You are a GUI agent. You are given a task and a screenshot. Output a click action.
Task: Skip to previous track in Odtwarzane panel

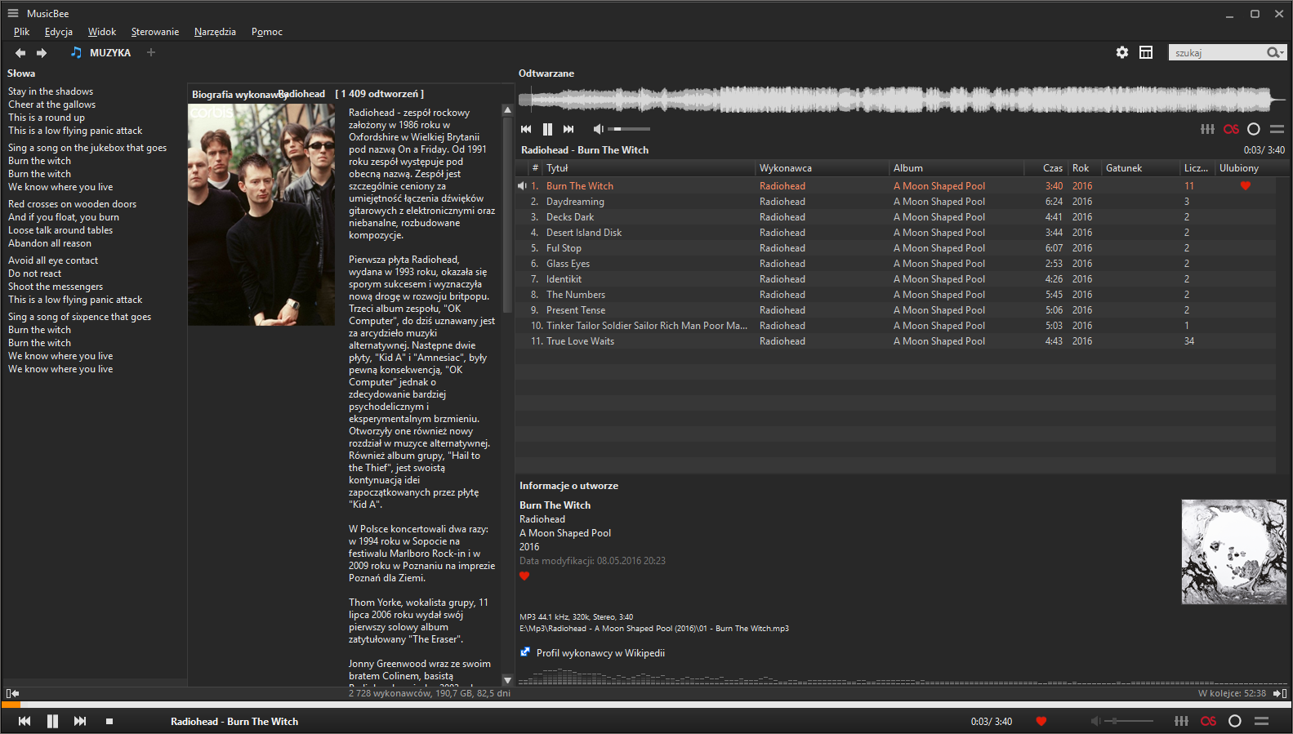526,129
